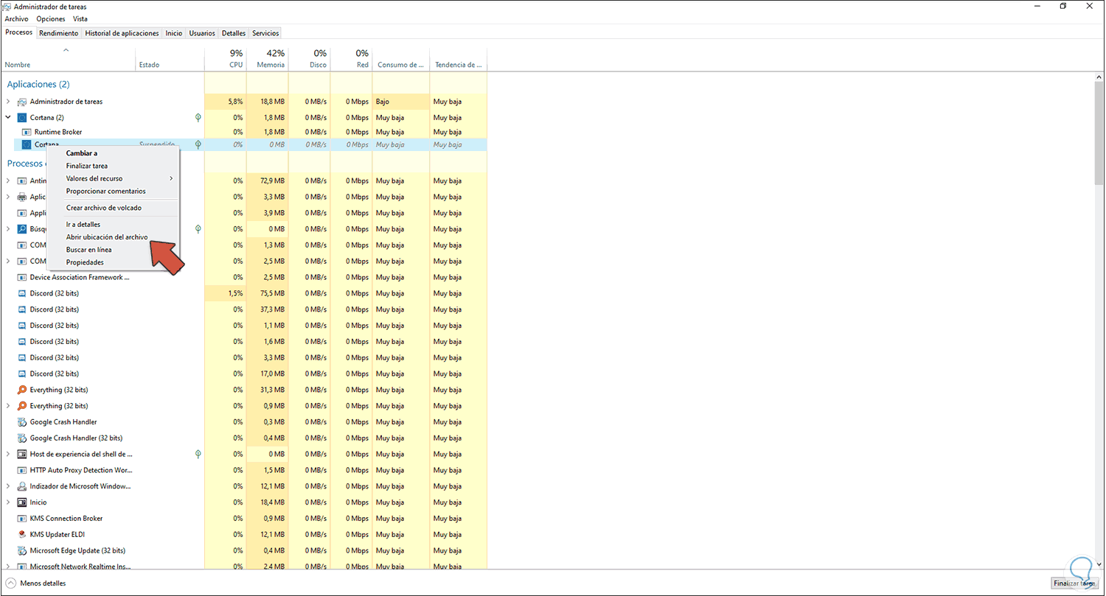Open the Vista menu
The image size is (1106, 596).
80,18
